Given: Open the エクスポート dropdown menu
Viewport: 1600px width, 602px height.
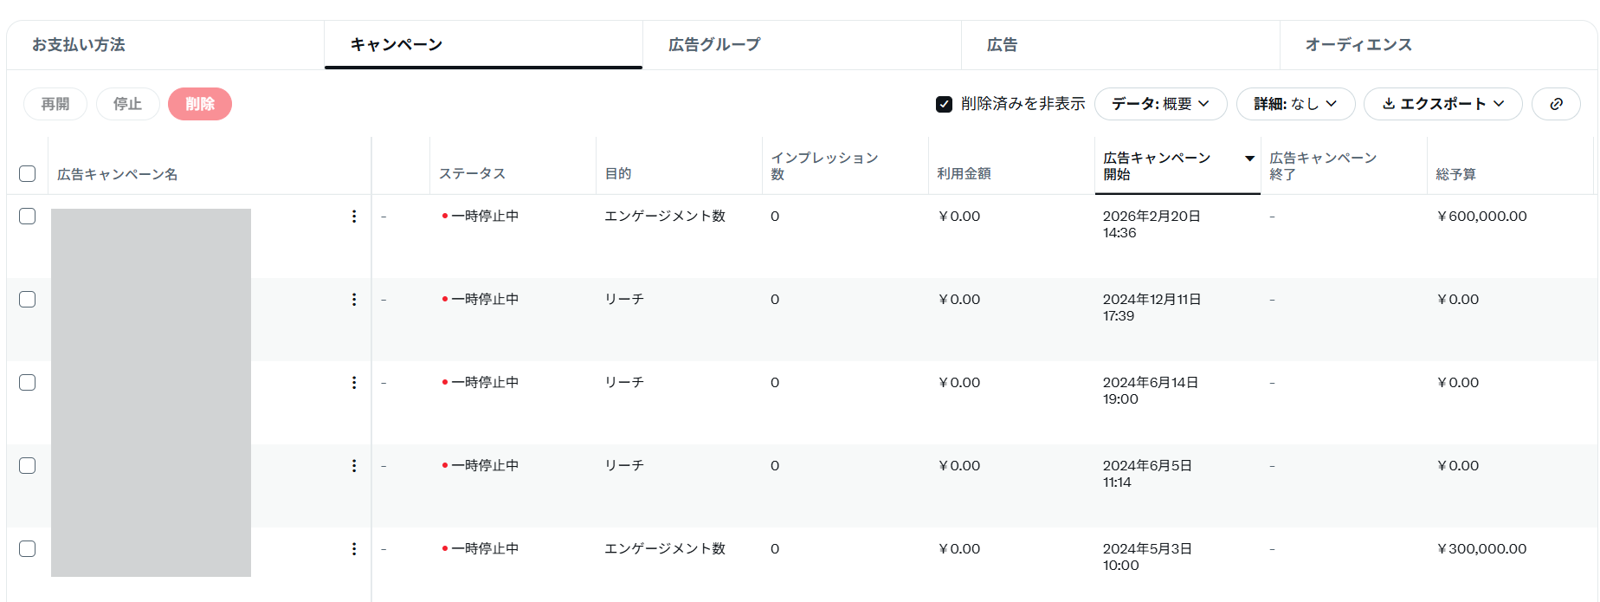Looking at the screenshot, I should 1442,104.
